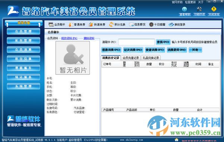224x142 pixels.
Task: Click 换班登录 toolbar icon
Action: (x=171, y=25)
